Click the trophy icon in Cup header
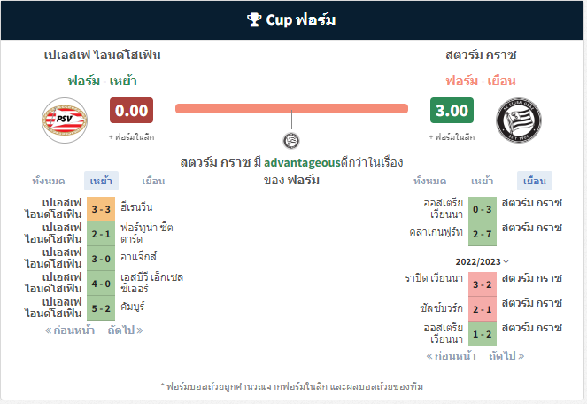Screen dimensions: 587x404 tap(254, 19)
